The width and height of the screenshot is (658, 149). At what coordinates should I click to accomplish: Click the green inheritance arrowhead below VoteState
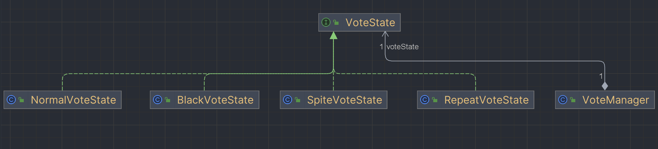[x=334, y=35]
